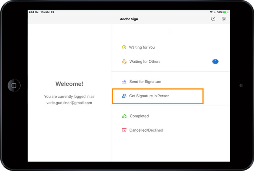Tap the Send for Signature pen icon
Screen dimensions: 254x171
pyautogui.click(x=124, y=82)
